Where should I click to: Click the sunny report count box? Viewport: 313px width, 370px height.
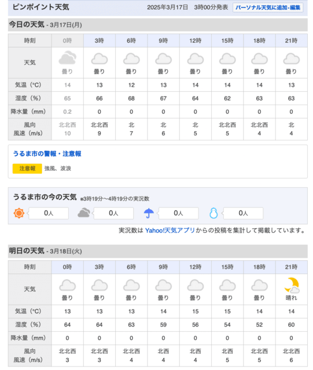49,213
